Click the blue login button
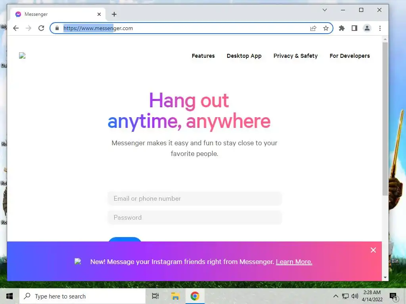 124,239
